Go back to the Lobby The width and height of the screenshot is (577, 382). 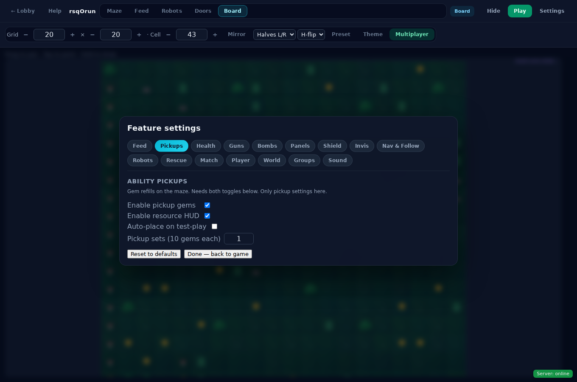(23, 11)
